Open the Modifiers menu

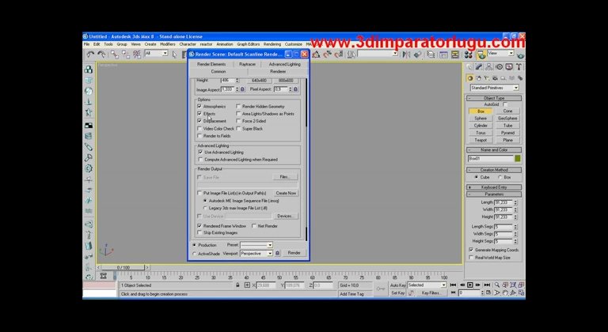(168, 44)
